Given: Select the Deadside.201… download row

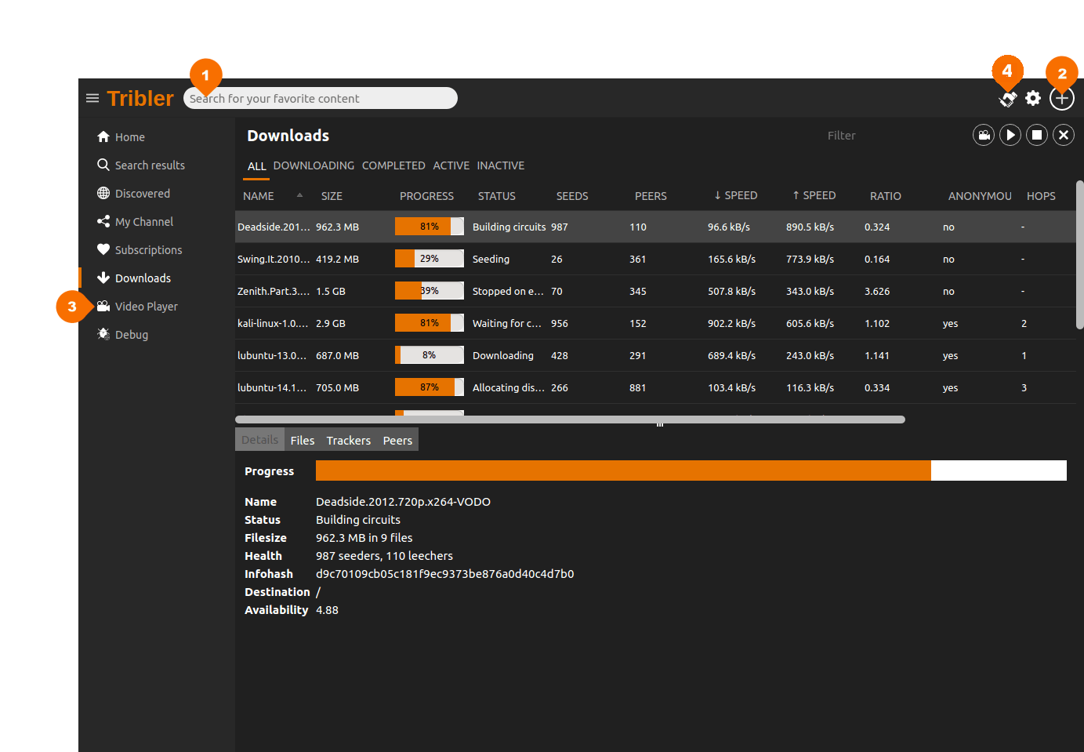Looking at the screenshot, I should 655,227.
